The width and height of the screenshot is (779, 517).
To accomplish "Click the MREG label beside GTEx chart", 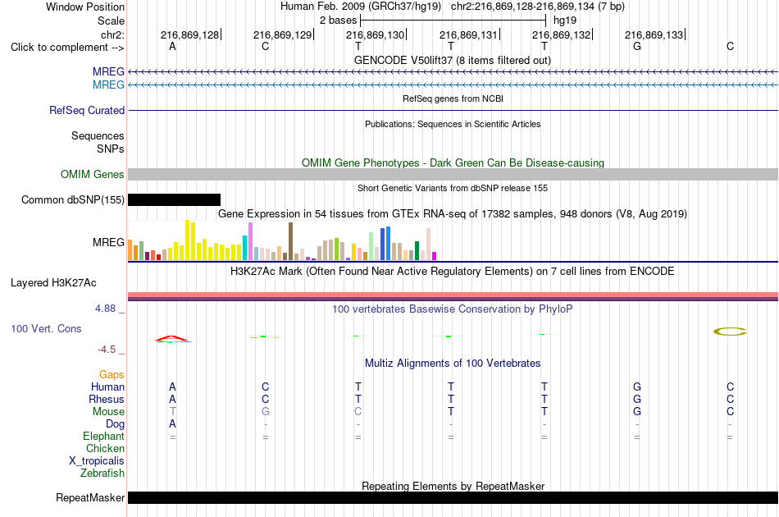I will tap(108, 243).
